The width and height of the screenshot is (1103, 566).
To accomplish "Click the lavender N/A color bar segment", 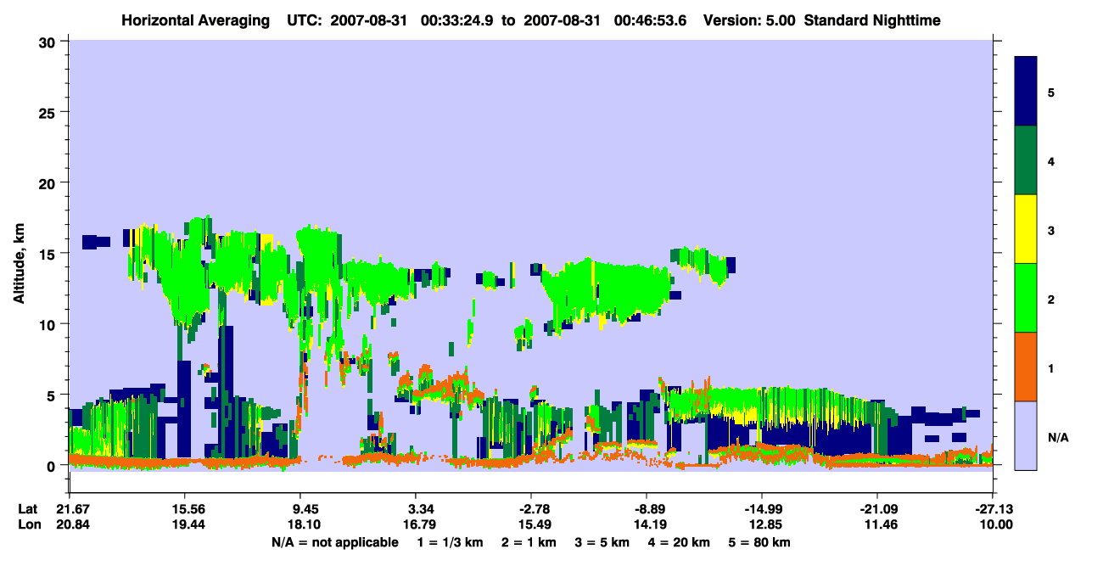I will pos(1026,435).
